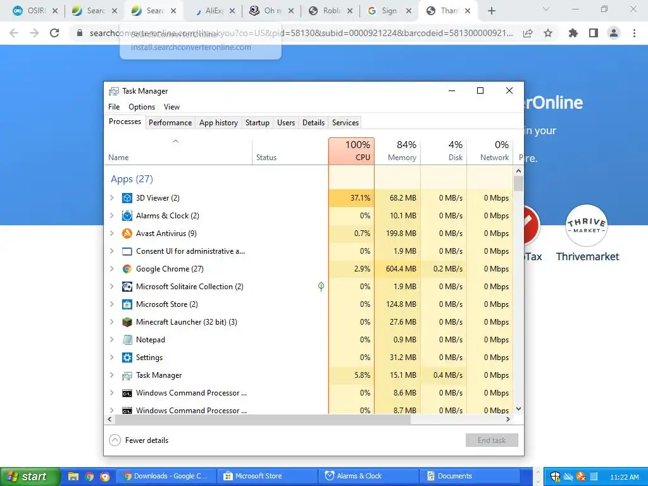This screenshot has height=486, width=648.
Task: Open a new Chrome tab with plus
Action: 491,11
